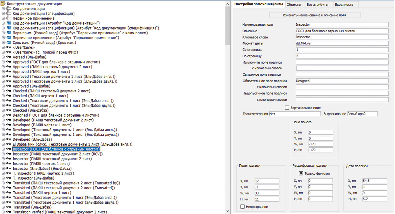The width and height of the screenshot is (395, 214).
Task: Switch to the Объекты tab
Action: [x=293, y=5]
